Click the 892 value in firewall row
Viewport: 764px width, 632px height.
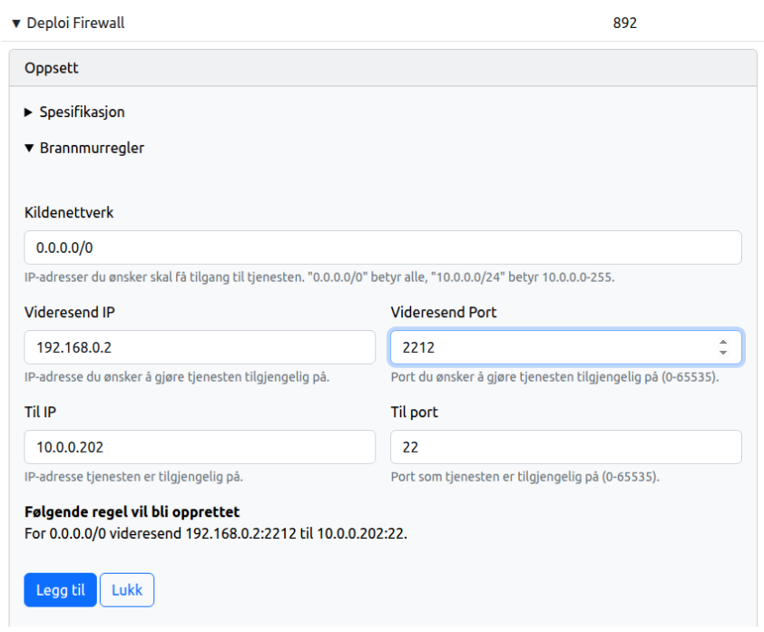(624, 23)
